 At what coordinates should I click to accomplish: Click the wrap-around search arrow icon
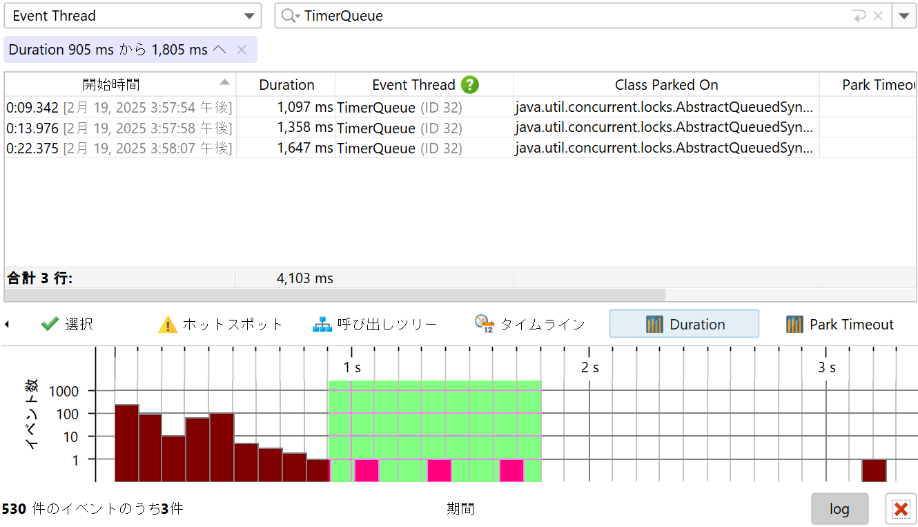859,16
